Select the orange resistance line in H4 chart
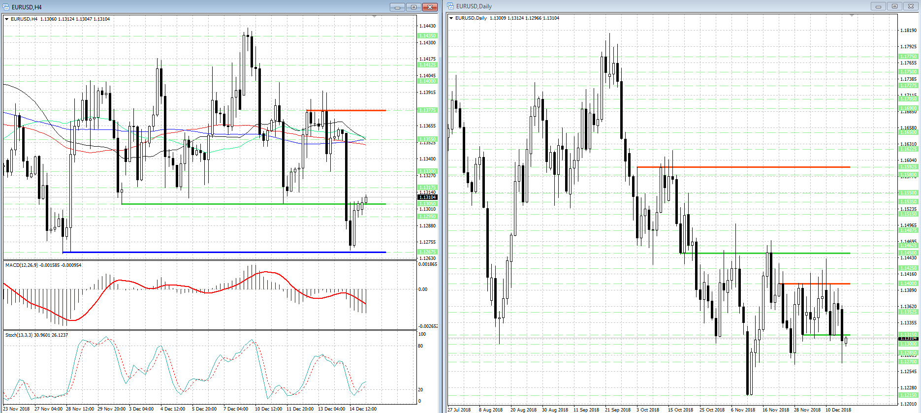Image resolution: width=921 pixels, height=413 pixels. pos(346,110)
